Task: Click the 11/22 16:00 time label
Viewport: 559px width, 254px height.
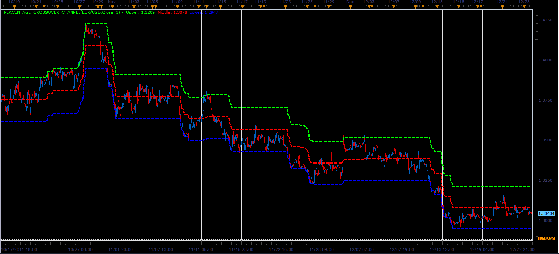Action: [x=281, y=249]
